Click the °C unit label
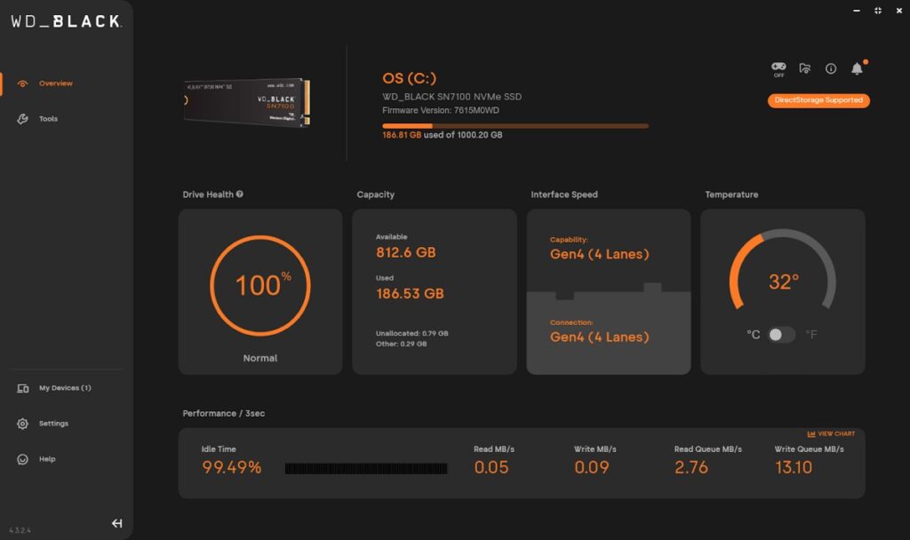Screen dimensions: 910x540 coord(753,335)
